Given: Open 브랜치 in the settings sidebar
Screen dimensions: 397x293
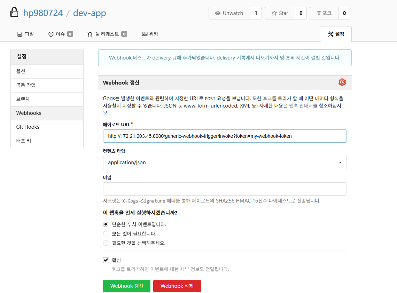Looking at the screenshot, I should [47, 99].
